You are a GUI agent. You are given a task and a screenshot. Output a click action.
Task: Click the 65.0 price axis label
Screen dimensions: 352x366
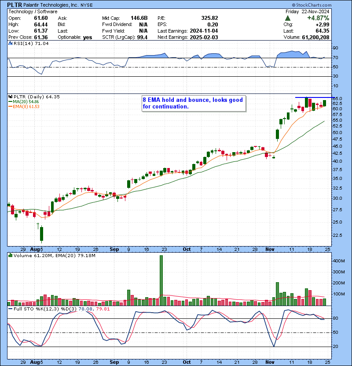tap(337, 98)
